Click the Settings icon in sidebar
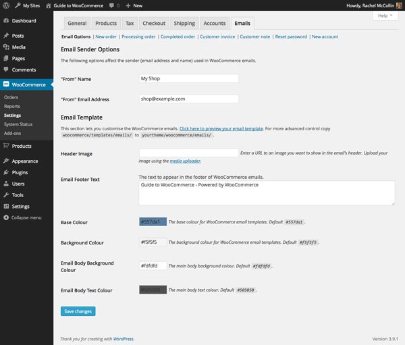 click(6, 206)
